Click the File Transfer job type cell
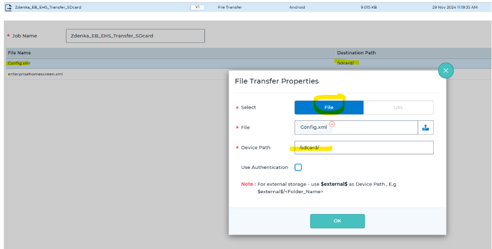 (230, 7)
